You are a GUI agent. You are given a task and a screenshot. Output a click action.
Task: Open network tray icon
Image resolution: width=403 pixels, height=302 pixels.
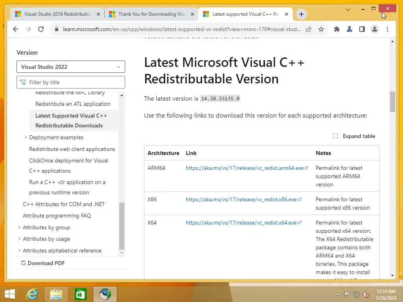tap(356, 295)
